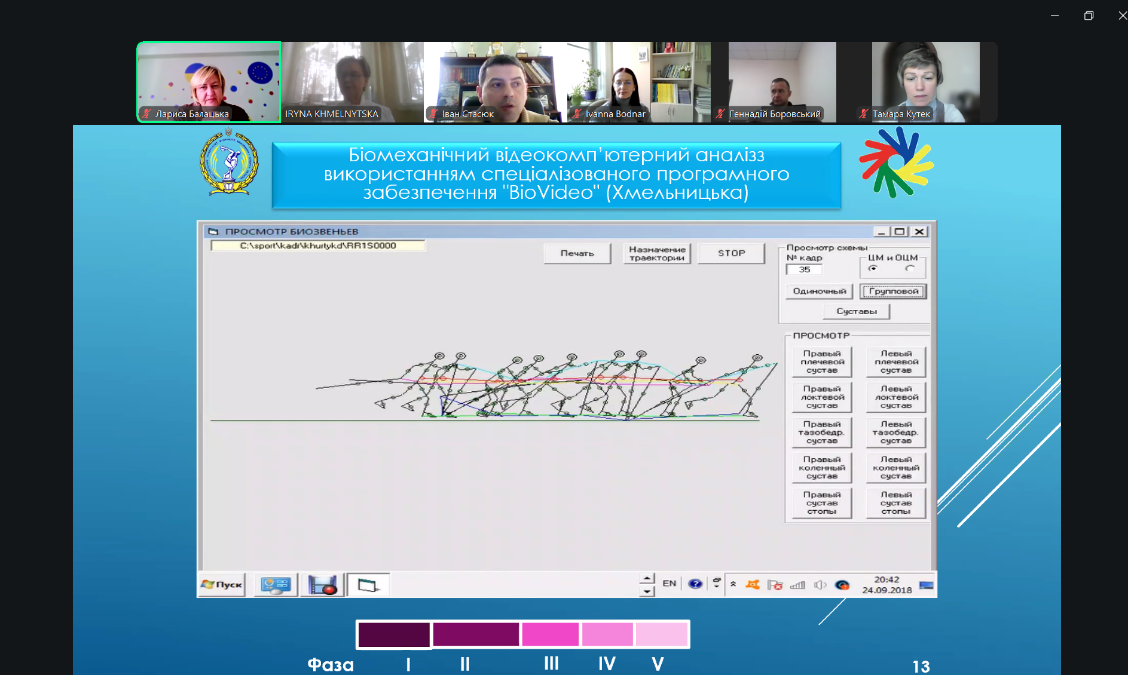Click the taskbar scroll down arrow

click(646, 591)
